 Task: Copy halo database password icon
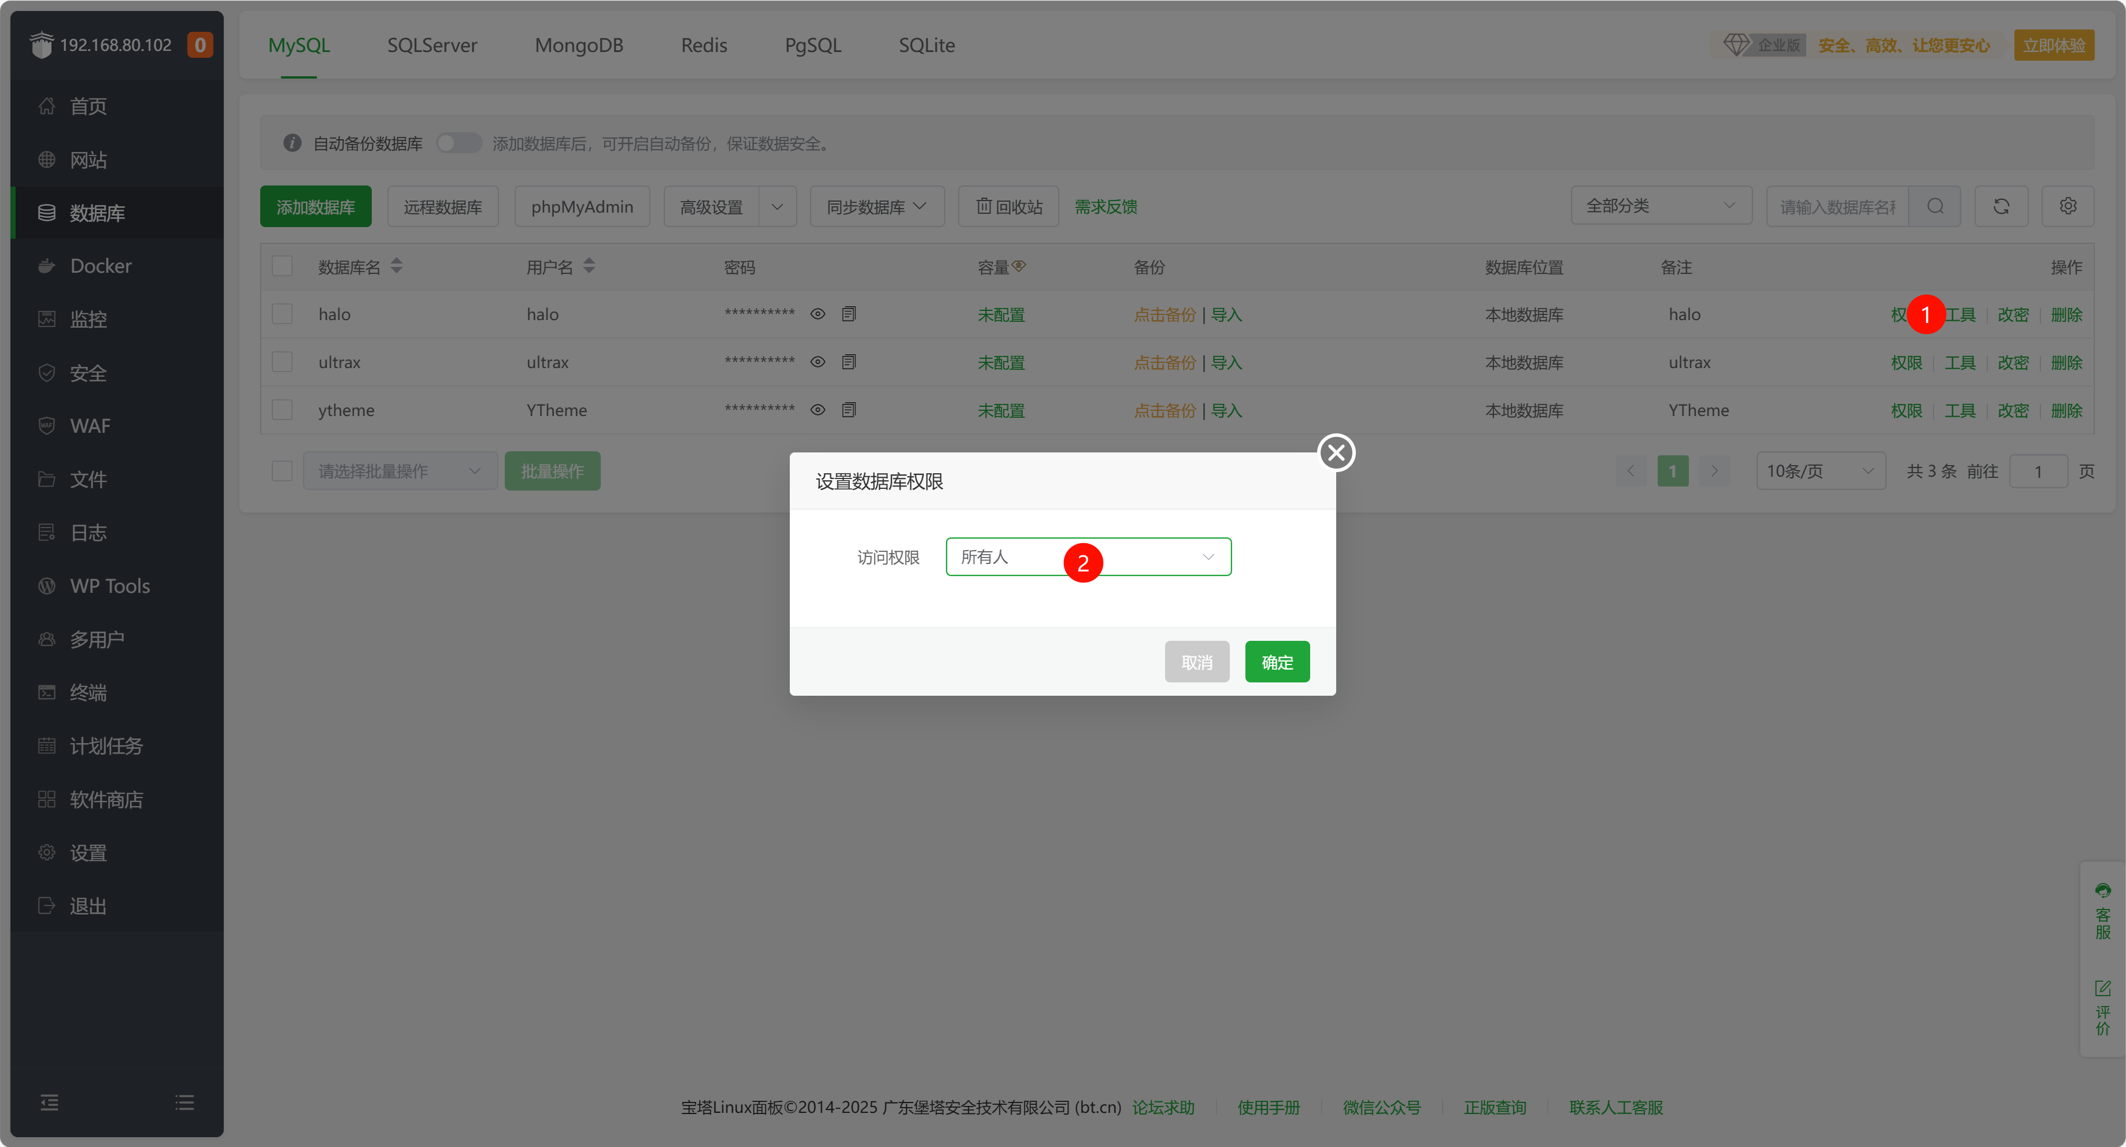pyautogui.click(x=848, y=314)
